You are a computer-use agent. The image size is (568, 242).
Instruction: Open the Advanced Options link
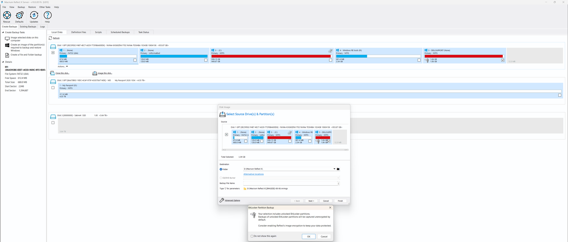tap(233, 200)
